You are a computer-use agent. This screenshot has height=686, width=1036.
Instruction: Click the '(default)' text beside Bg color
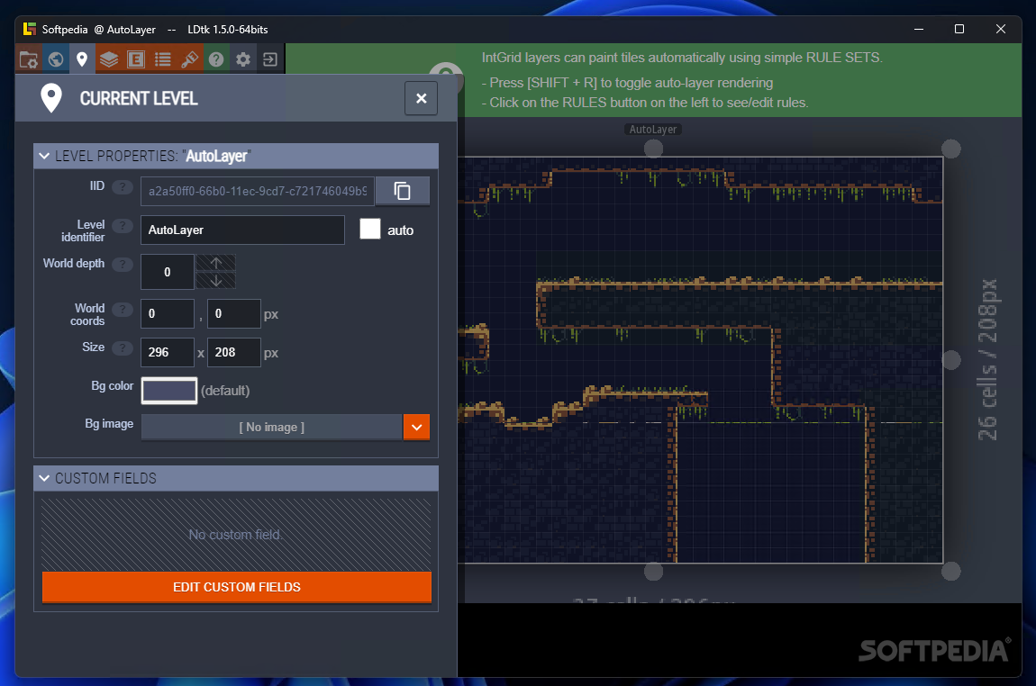click(x=225, y=391)
